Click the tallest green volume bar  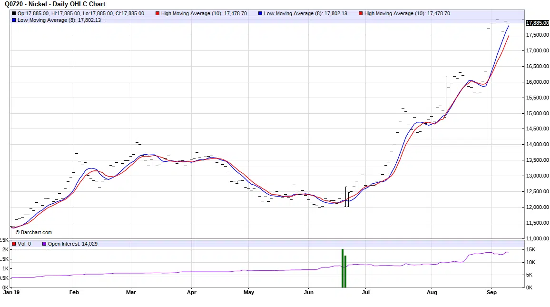click(x=342, y=268)
